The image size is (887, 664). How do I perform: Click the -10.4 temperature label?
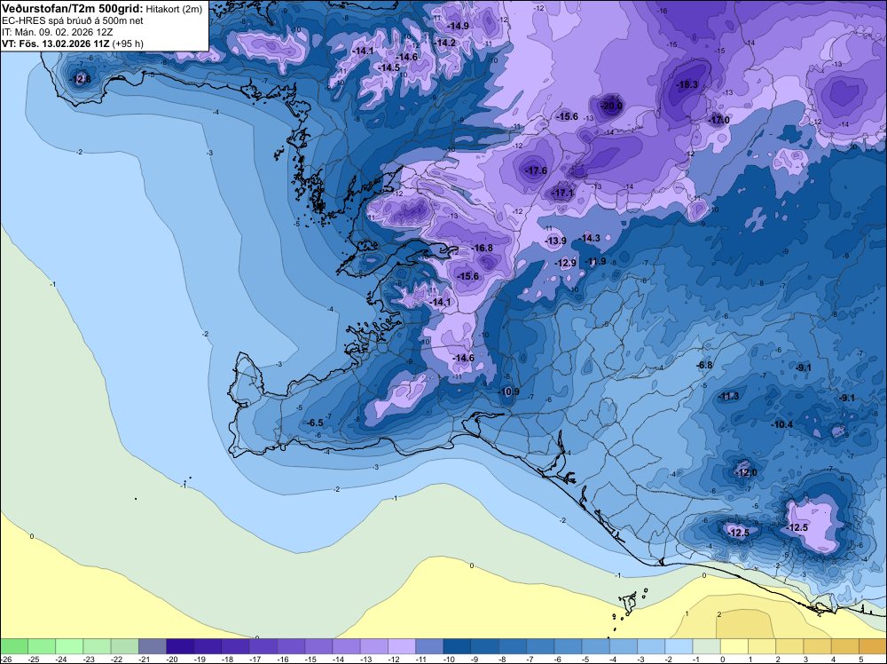tap(781, 424)
